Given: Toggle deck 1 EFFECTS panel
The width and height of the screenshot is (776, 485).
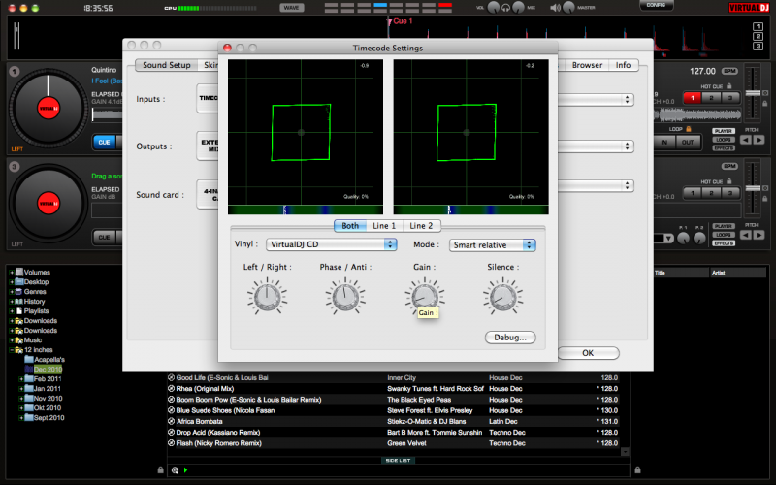Looking at the screenshot, I should pyautogui.click(x=724, y=148).
